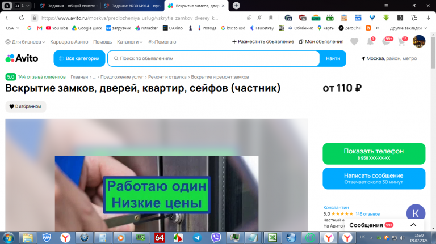The image size is (436, 244).
Task: Click the browser address bar URL
Action: (129, 18)
